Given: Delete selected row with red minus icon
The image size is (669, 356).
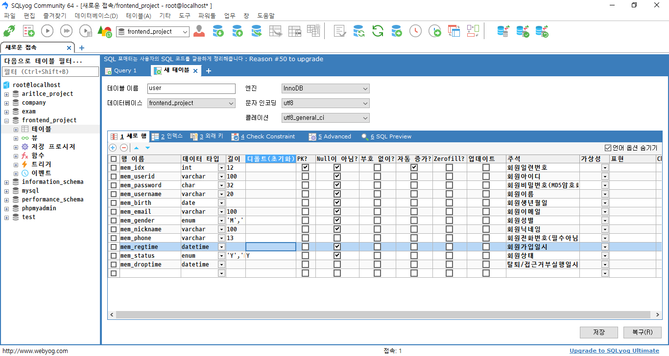Looking at the screenshot, I should coord(124,148).
